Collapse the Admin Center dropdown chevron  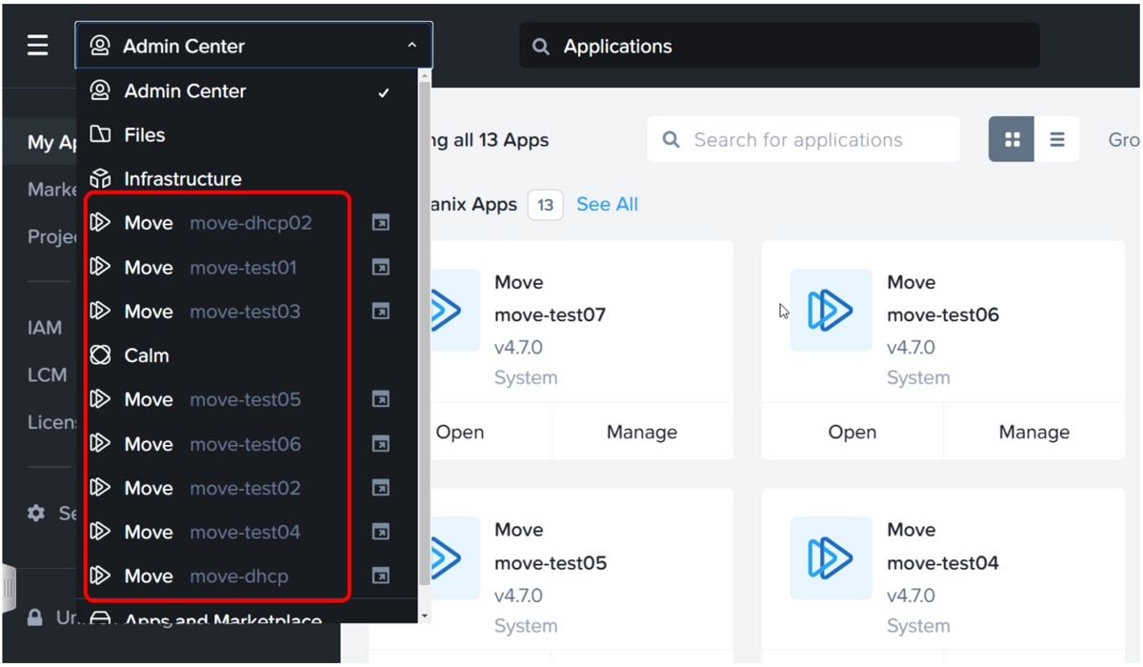pos(411,46)
